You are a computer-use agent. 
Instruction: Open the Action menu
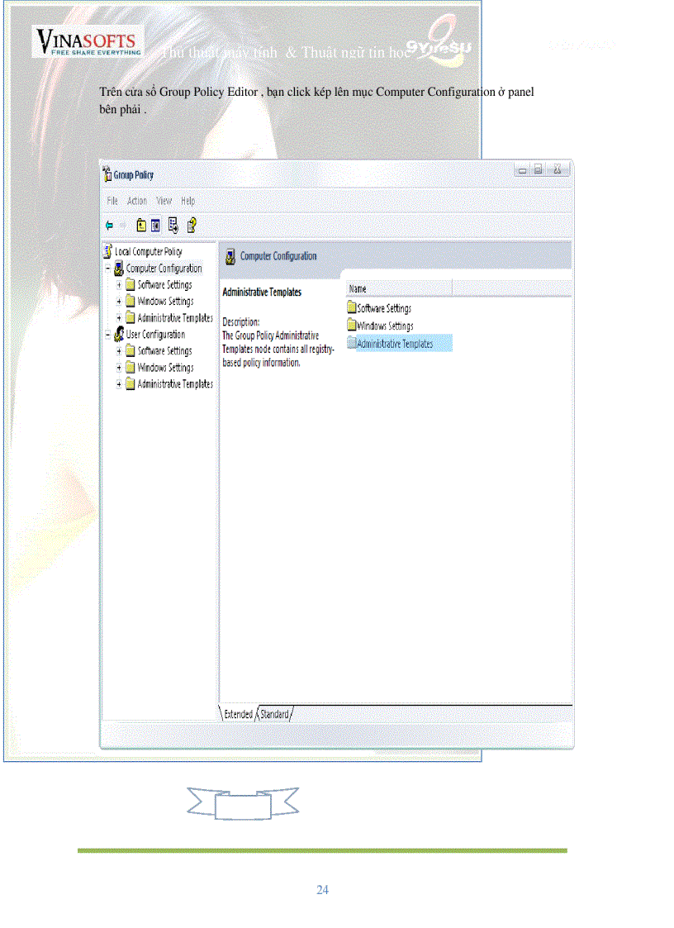pyautogui.click(x=137, y=201)
